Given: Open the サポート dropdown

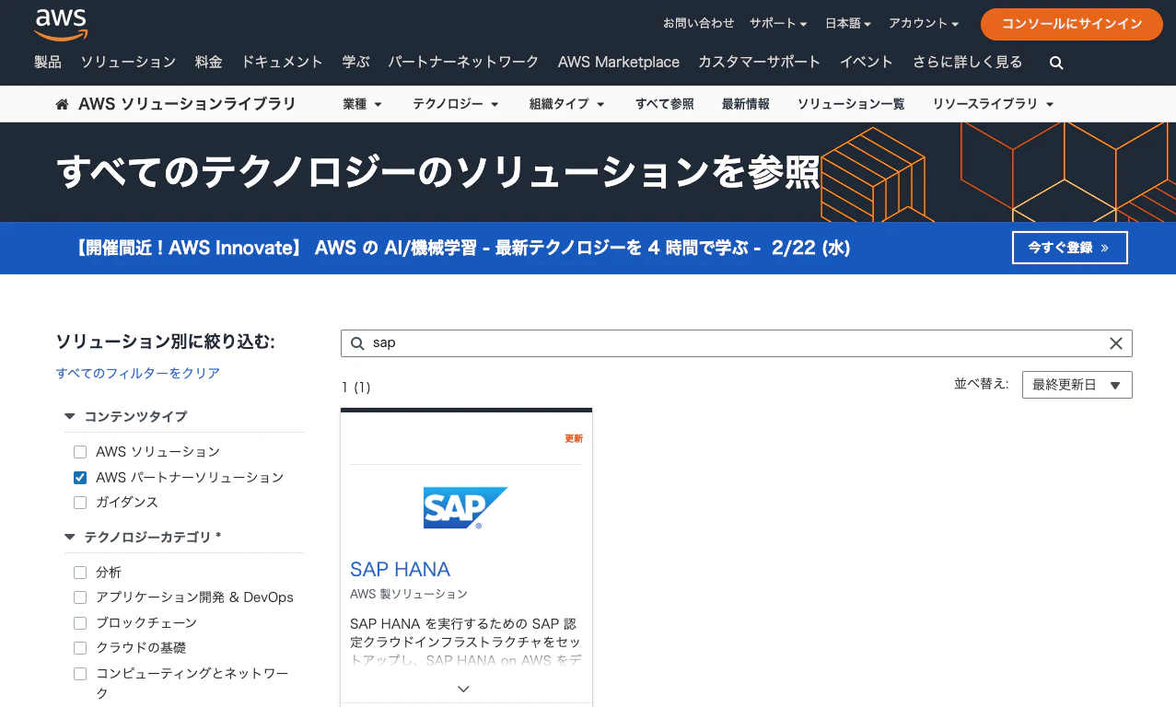Looking at the screenshot, I should coord(778,23).
